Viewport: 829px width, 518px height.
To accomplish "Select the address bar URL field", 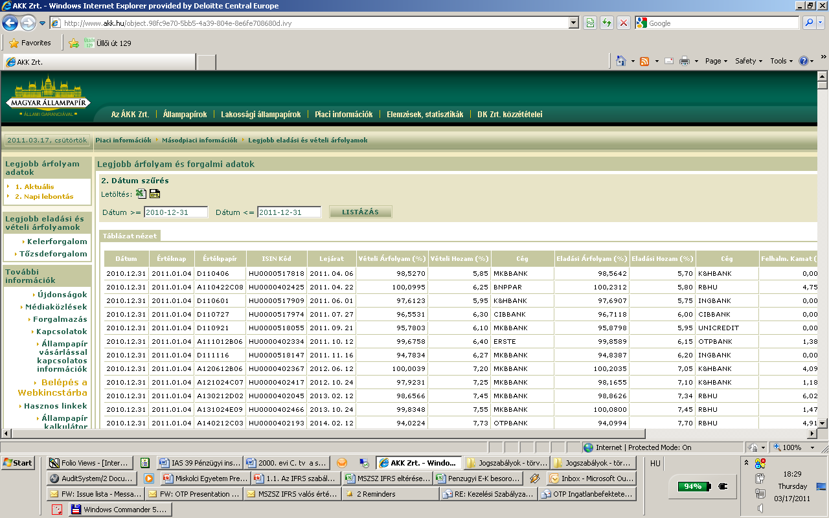I will pos(315,23).
